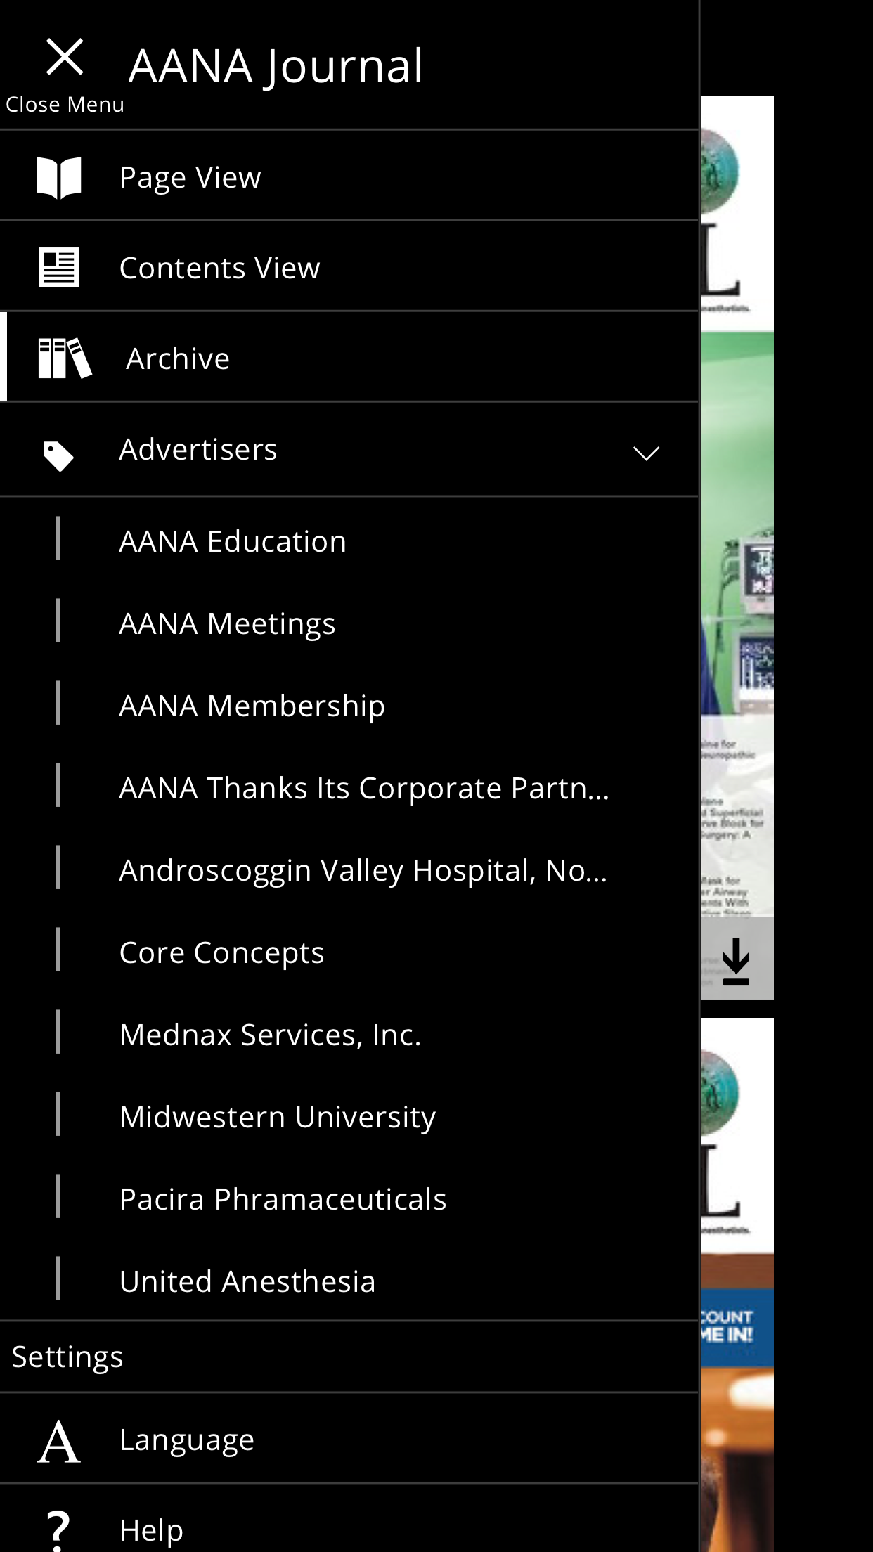Tap the Advertisers tag icon
873x1552 pixels.
point(58,455)
